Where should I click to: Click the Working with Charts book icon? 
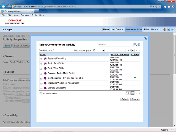(45, 88)
